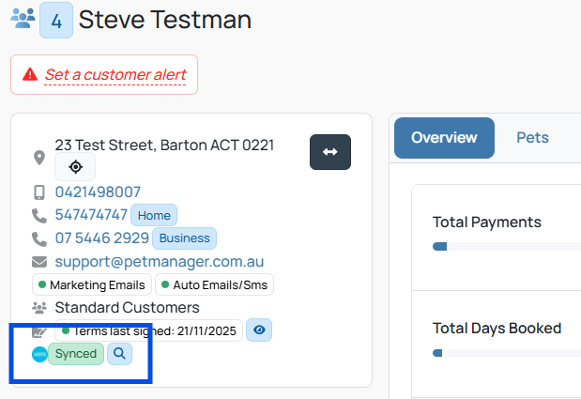581x399 pixels.
Task: Click the Home phone label badge
Action: pyautogui.click(x=154, y=215)
